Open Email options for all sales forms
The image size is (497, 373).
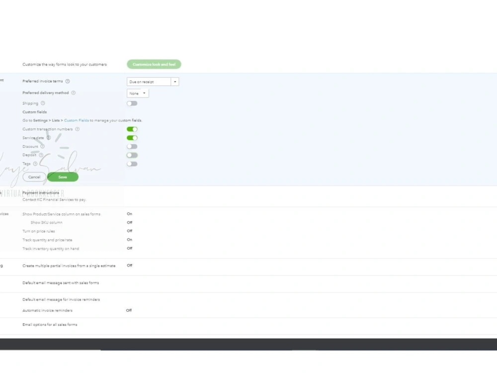50,325
